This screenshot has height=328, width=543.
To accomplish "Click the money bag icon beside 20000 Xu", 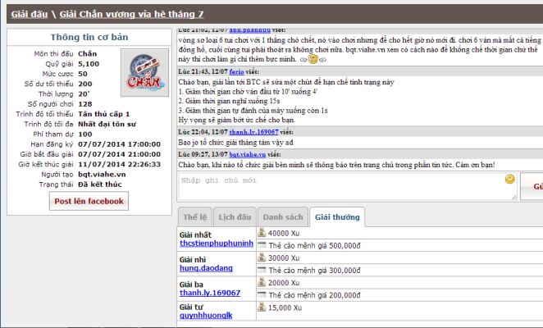I will (x=262, y=281).
